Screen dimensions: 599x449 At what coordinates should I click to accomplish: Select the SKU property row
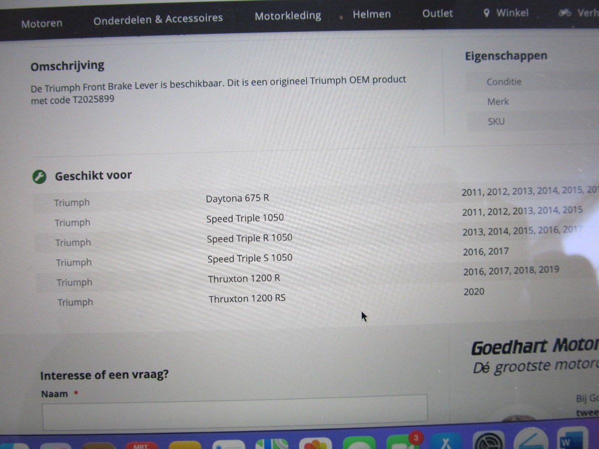coord(532,121)
